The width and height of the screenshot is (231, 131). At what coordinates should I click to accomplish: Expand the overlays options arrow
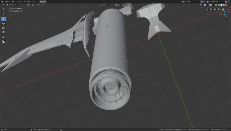[213, 5]
